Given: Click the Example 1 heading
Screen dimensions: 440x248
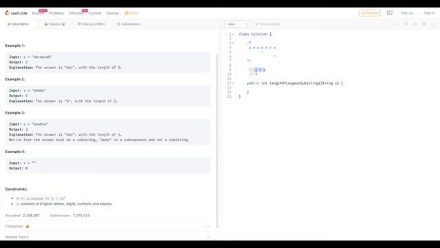Looking at the screenshot, I should [15, 45].
